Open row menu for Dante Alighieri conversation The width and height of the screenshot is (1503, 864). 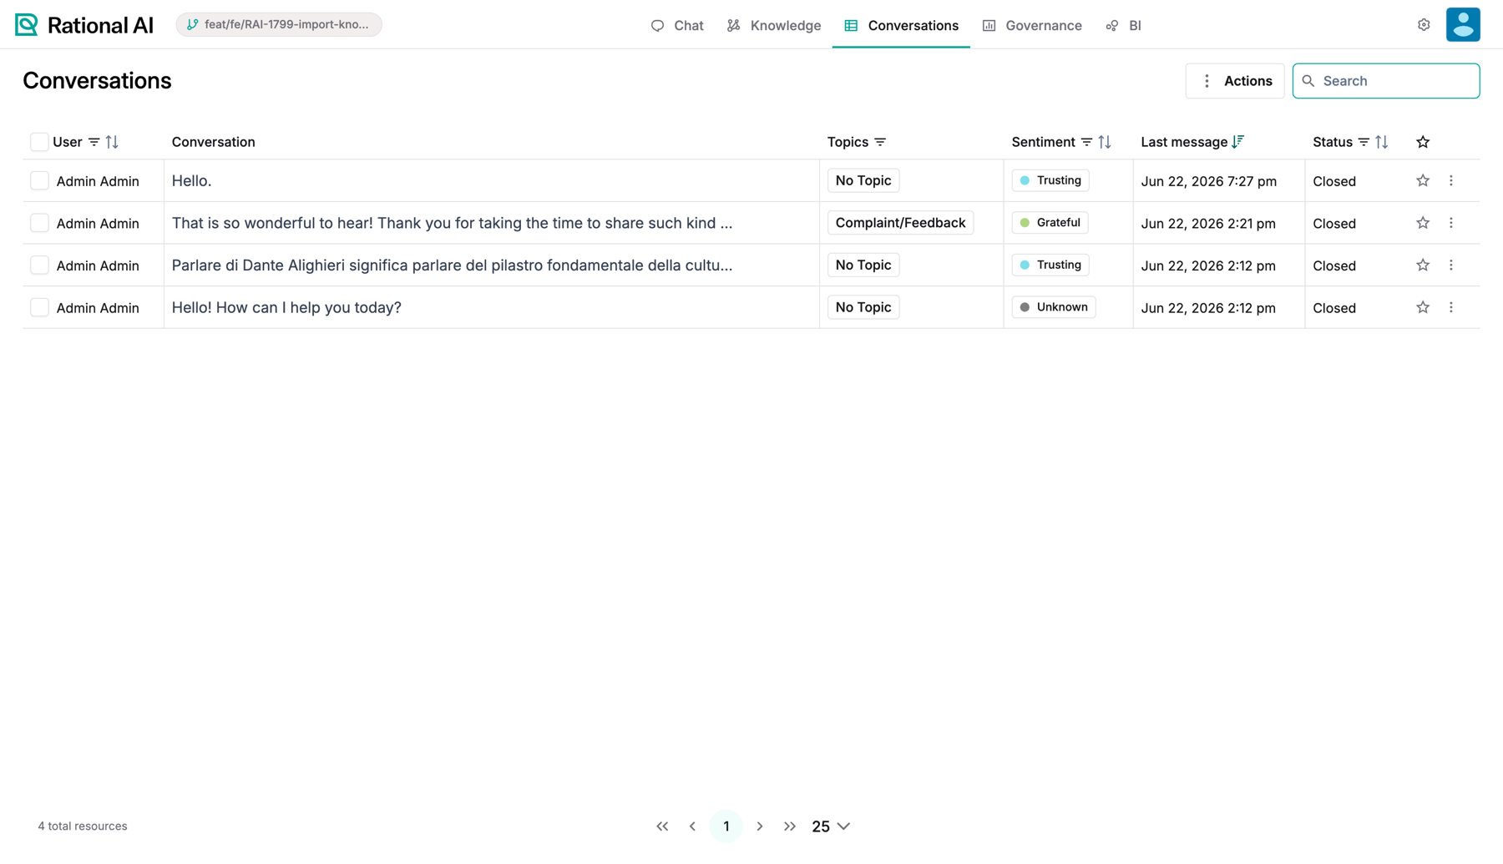pyautogui.click(x=1451, y=265)
